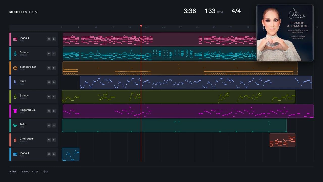Solo the blue Piano 1 track
The height and width of the screenshot is (182, 323).
tap(54, 154)
